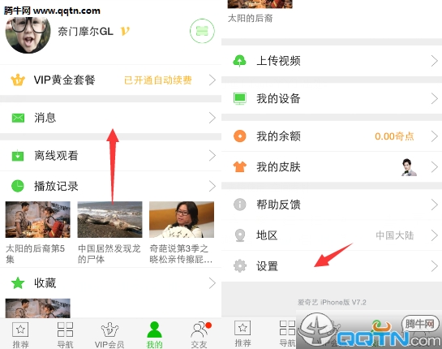
Task: Tap the QR scan icon beside username
Action: pos(202,31)
